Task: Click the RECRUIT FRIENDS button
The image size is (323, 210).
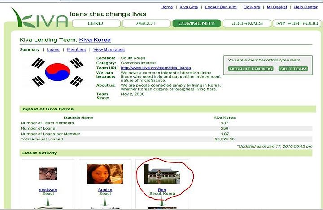Action: 251,69
